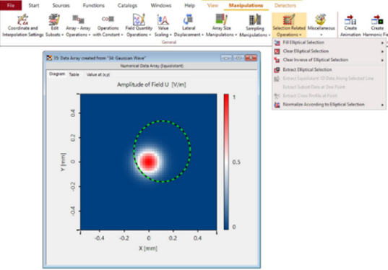Expand Fill Elliptical Selection submenu
The width and height of the screenshot is (388, 270).
(329, 43)
